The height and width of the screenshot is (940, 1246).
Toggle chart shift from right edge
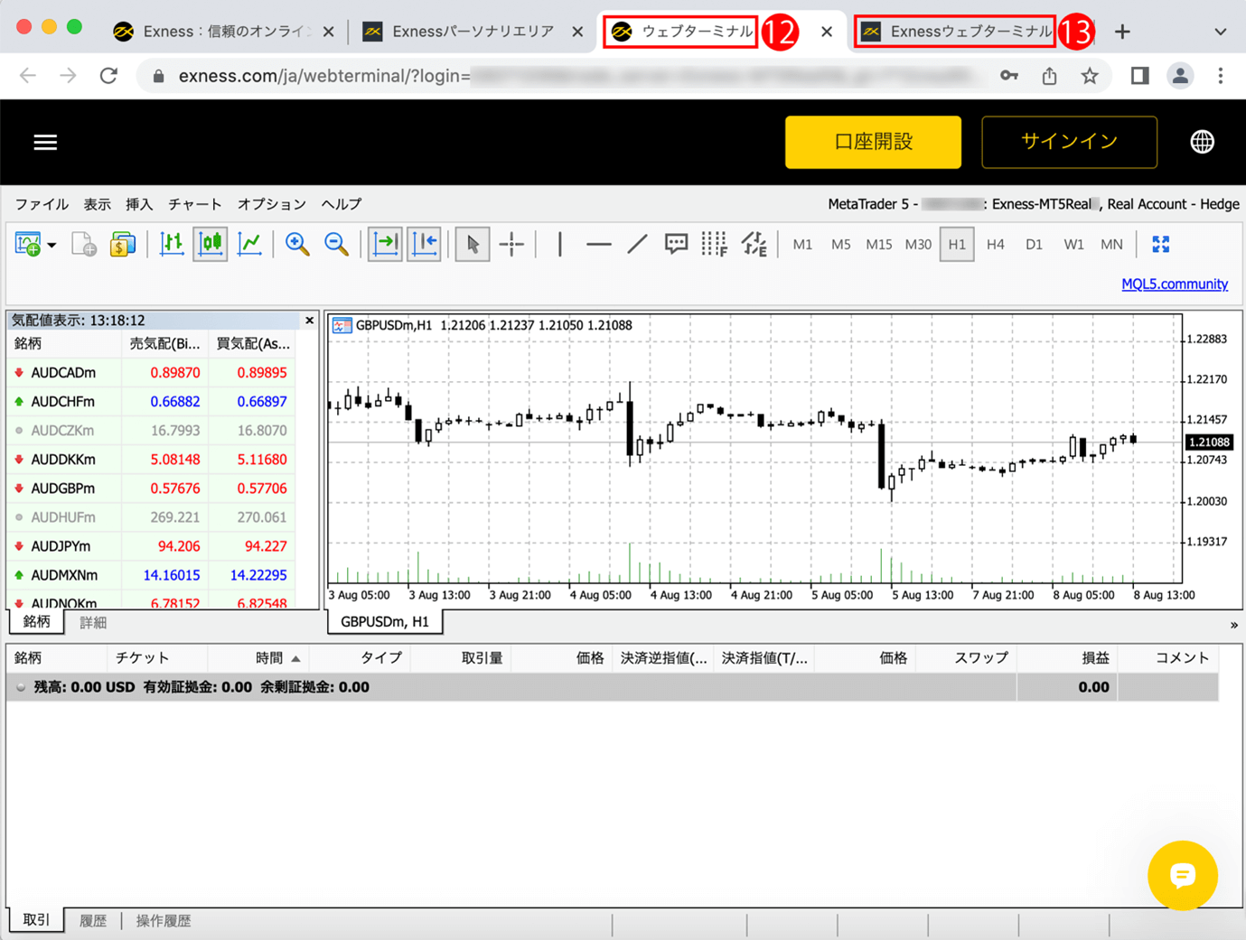[425, 244]
